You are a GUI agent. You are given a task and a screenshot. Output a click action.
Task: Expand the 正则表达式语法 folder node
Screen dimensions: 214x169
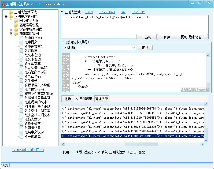point(6,12)
